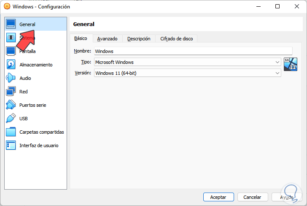Select the Red network icon

(x=11, y=92)
